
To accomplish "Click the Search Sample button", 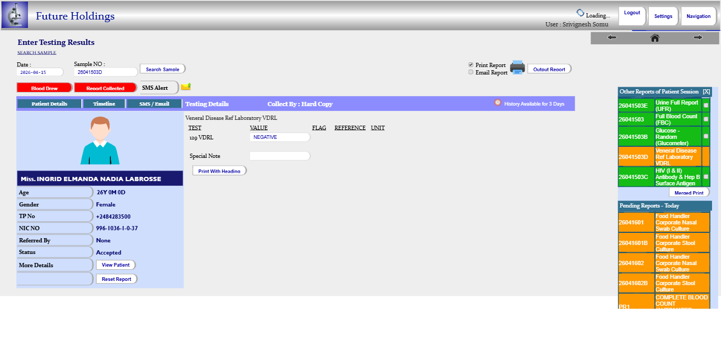I will [x=163, y=69].
